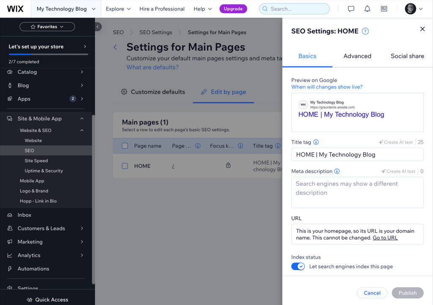Click the Analytics chart icon
The image size is (433, 305).
coord(10,255)
